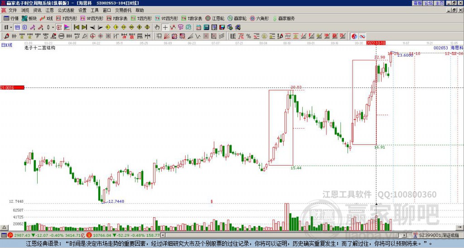Image resolution: width=464 pixels, height=248 pixels.
Task: Click the 论坛 forum link
Action: click(x=428, y=3)
